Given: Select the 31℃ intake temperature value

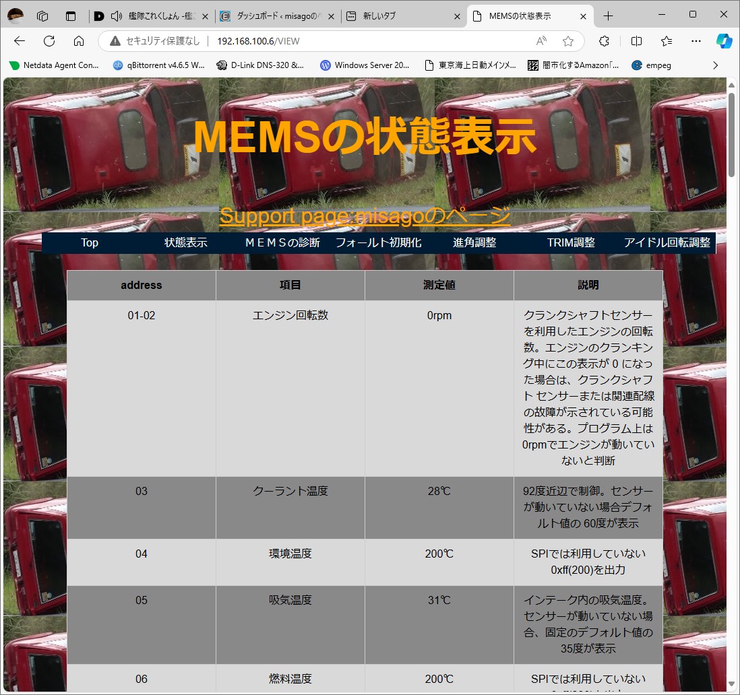Looking at the screenshot, I should (x=439, y=600).
